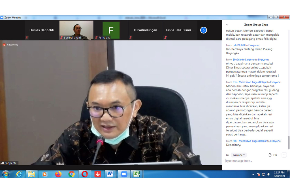290x193 pixels.
Task: Open the Everyone recipient dropdown
Action: [x=239, y=155]
